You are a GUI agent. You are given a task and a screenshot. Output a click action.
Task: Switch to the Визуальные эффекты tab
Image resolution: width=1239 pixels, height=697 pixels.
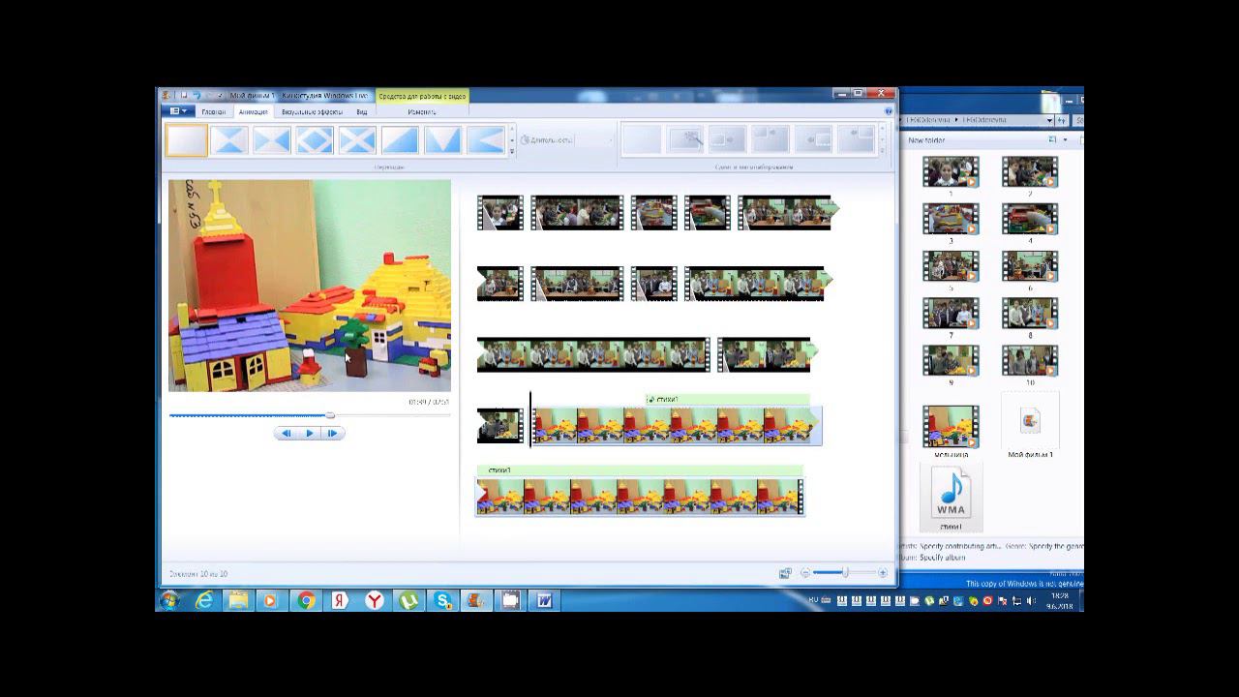click(x=312, y=112)
